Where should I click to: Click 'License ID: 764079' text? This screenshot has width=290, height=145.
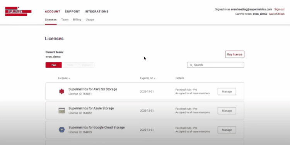coord(80,132)
